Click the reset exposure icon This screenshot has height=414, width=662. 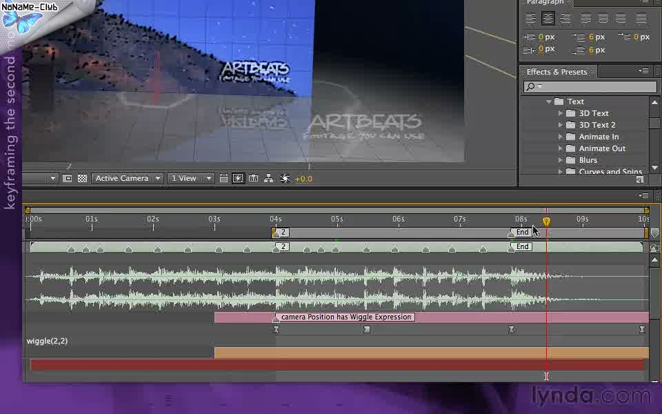click(285, 178)
